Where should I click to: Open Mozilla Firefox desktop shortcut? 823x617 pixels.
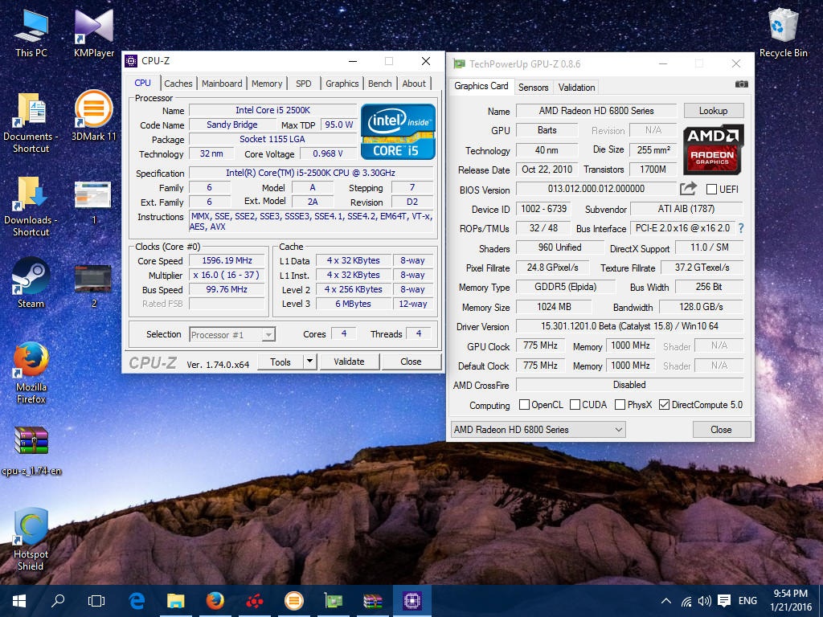coord(31,373)
